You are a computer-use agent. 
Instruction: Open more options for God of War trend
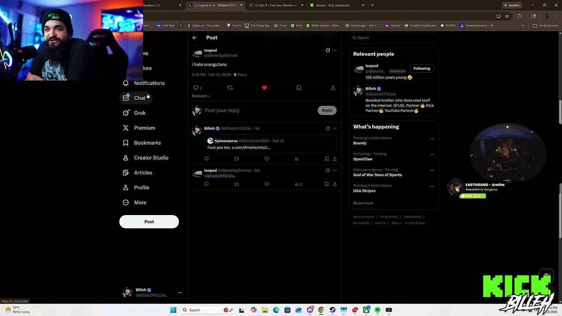[432, 170]
